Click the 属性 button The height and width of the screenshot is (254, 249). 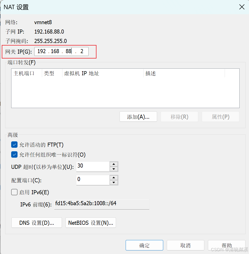point(220,116)
